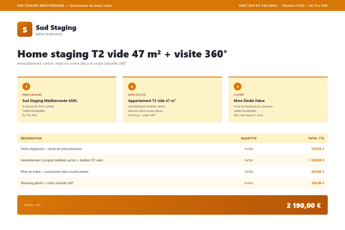Click the 1 200,00 € amount
This screenshot has width=345, height=230.
316,160
